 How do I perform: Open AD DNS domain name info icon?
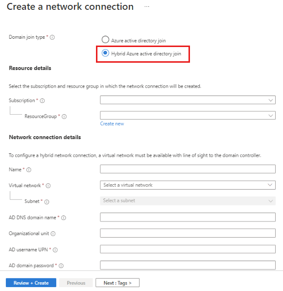(x=64, y=218)
